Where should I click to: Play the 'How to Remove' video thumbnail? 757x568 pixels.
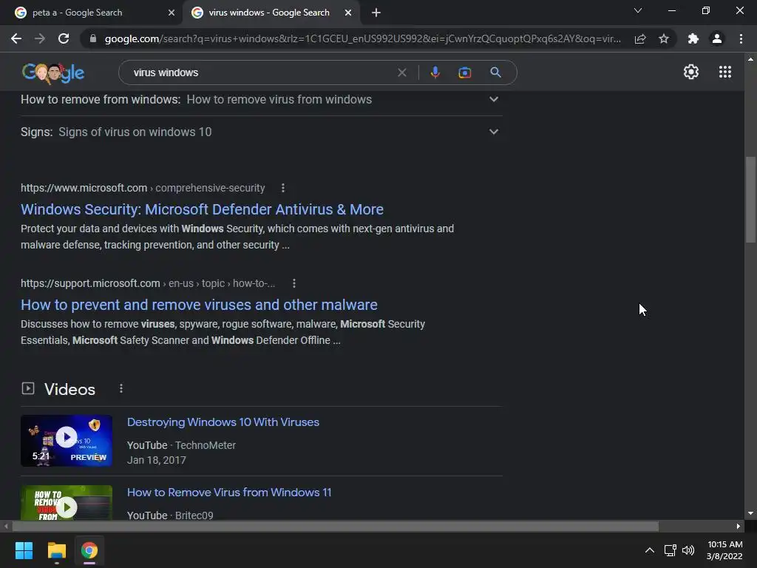point(67,503)
